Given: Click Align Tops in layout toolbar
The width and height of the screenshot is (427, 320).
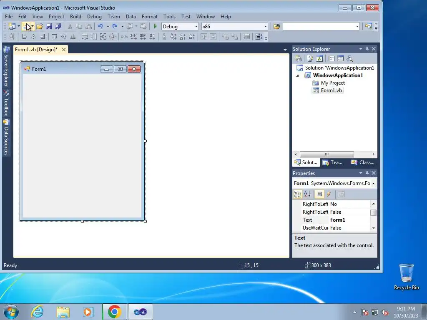Looking at the screenshot, I should 55,37.
